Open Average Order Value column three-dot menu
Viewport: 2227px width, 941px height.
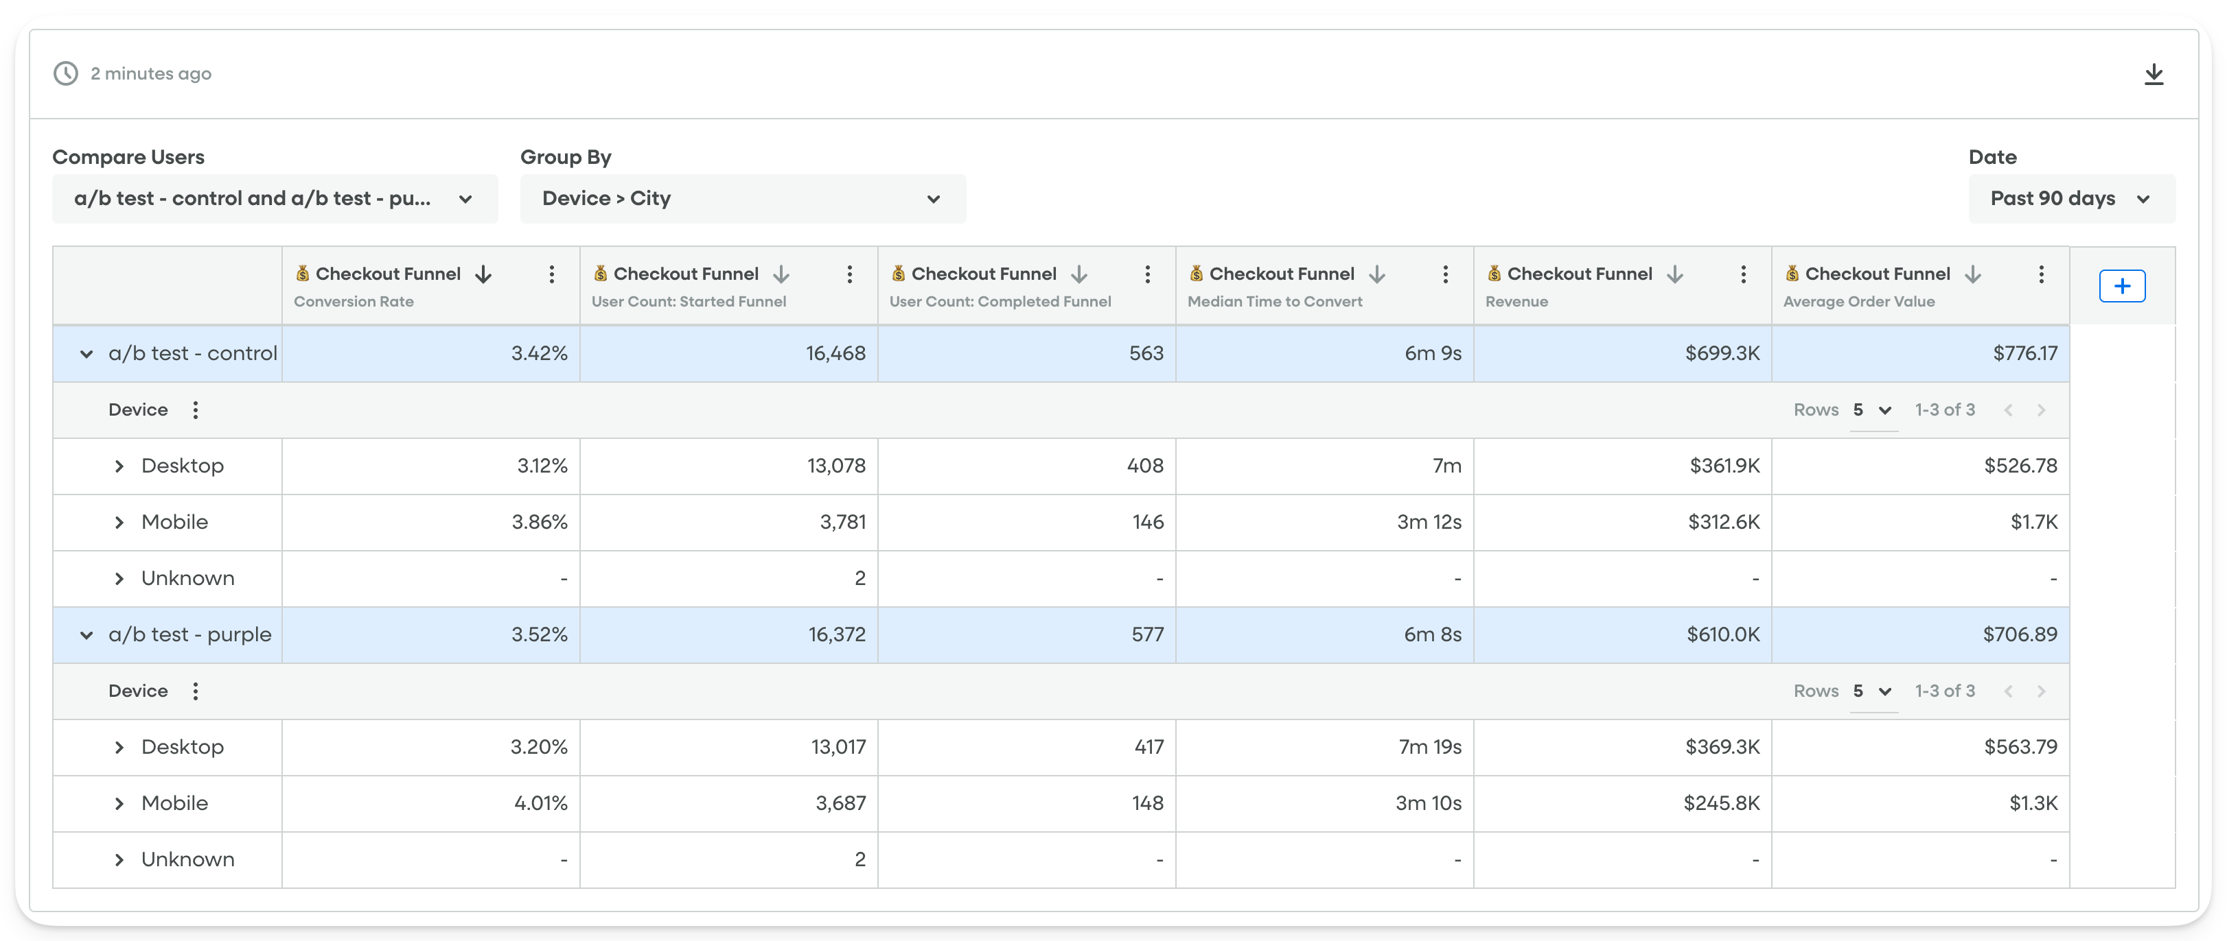point(2041,273)
